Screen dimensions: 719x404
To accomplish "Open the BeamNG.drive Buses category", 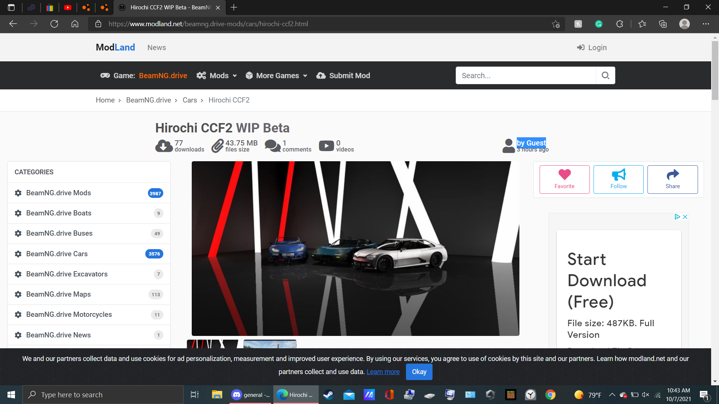I will pos(89,233).
